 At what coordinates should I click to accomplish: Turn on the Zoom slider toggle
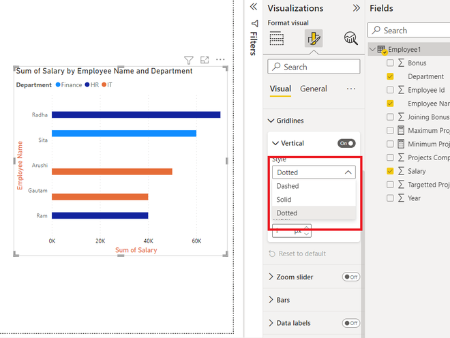350,277
